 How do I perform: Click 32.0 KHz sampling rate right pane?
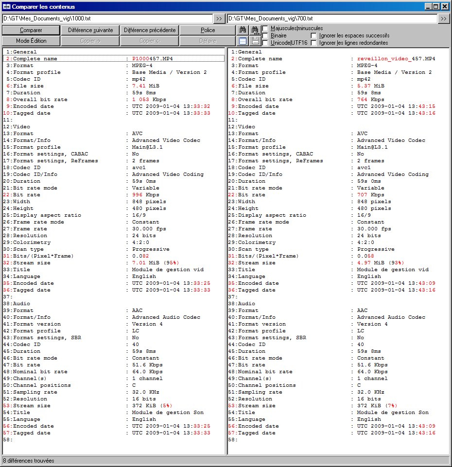click(x=371, y=392)
